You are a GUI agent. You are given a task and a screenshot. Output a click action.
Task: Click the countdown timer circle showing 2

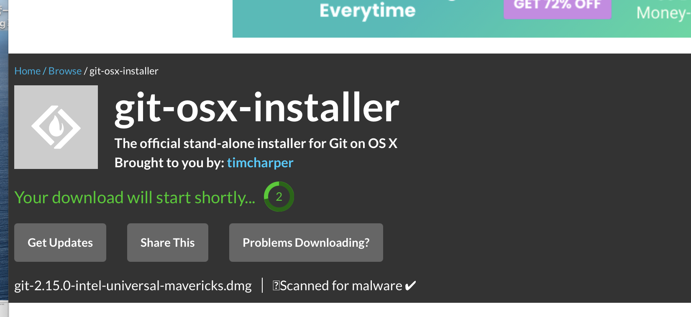(279, 197)
